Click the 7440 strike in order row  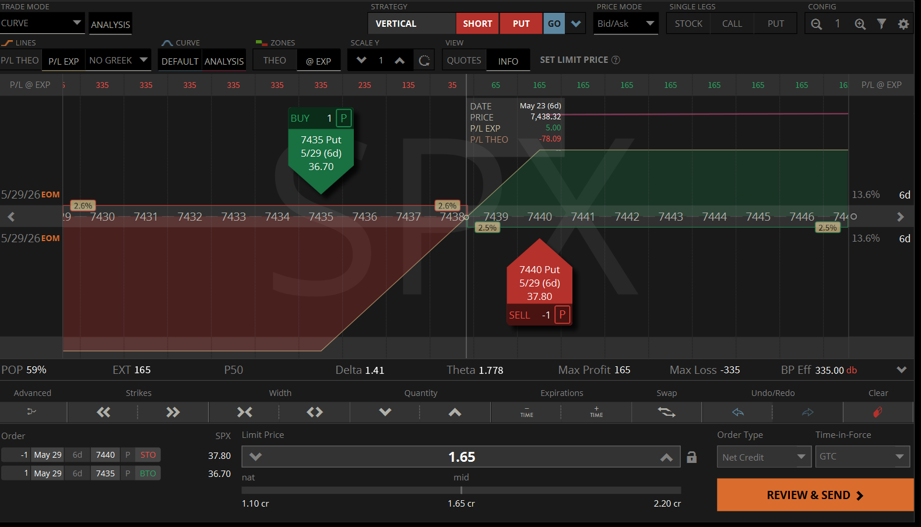pos(106,455)
